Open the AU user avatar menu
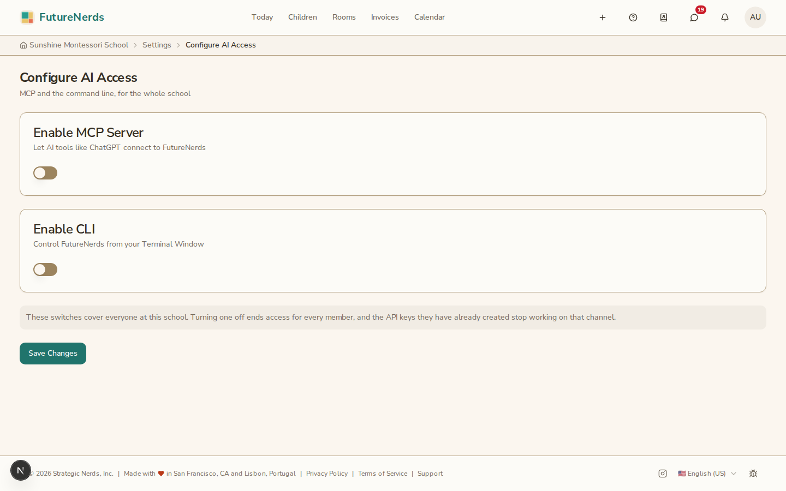This screenshot has height=491, width=786. coord(755,17)
